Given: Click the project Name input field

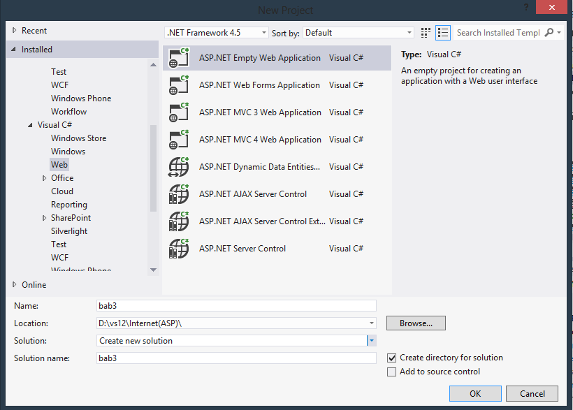Looking at the screenshot, I should 236,305.
